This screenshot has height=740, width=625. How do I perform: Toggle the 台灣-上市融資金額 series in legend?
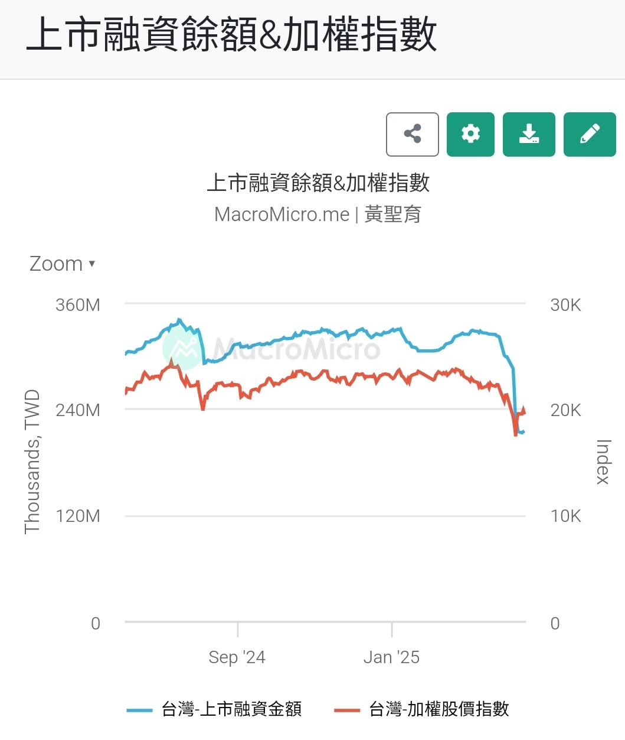pyautogui.click(x=231, y=709)
